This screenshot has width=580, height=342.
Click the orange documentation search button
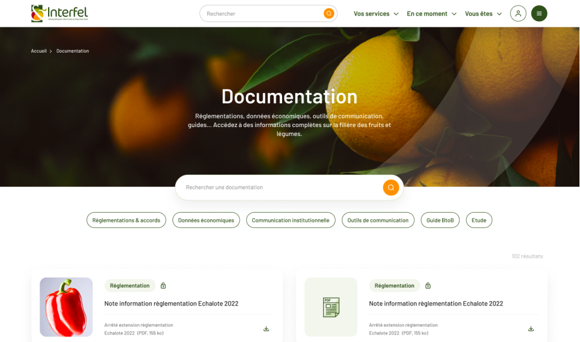[x=391, y=188]
